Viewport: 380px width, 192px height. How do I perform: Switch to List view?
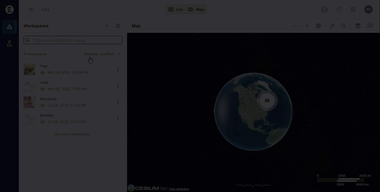click(x=176, y=9)
